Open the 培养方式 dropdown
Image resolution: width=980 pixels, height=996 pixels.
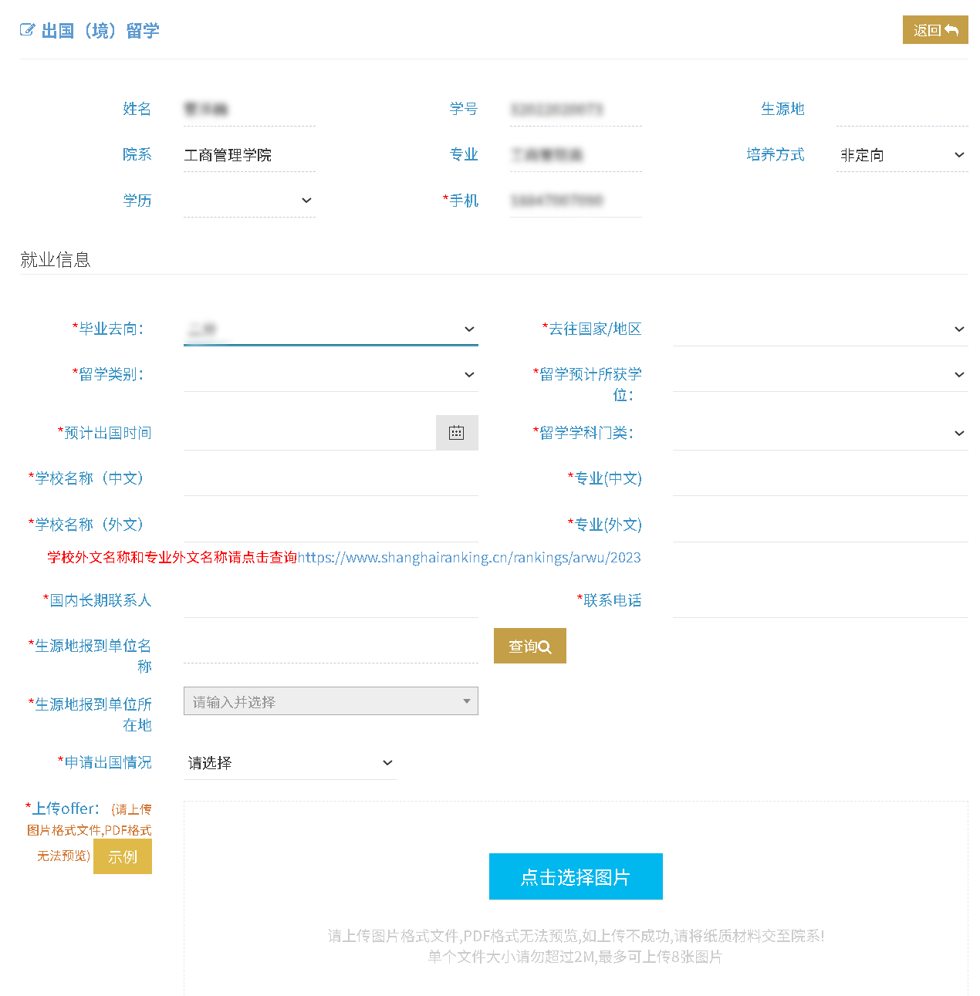pyautogui.click(x=901, y=155)
